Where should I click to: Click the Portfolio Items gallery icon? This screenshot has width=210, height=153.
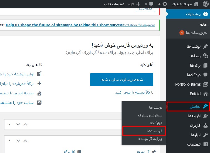206,84
